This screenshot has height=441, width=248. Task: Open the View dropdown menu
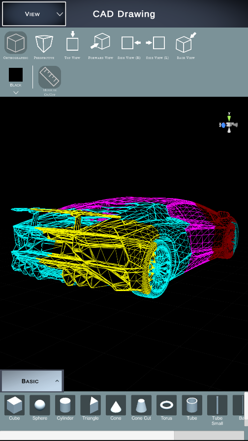34,14
